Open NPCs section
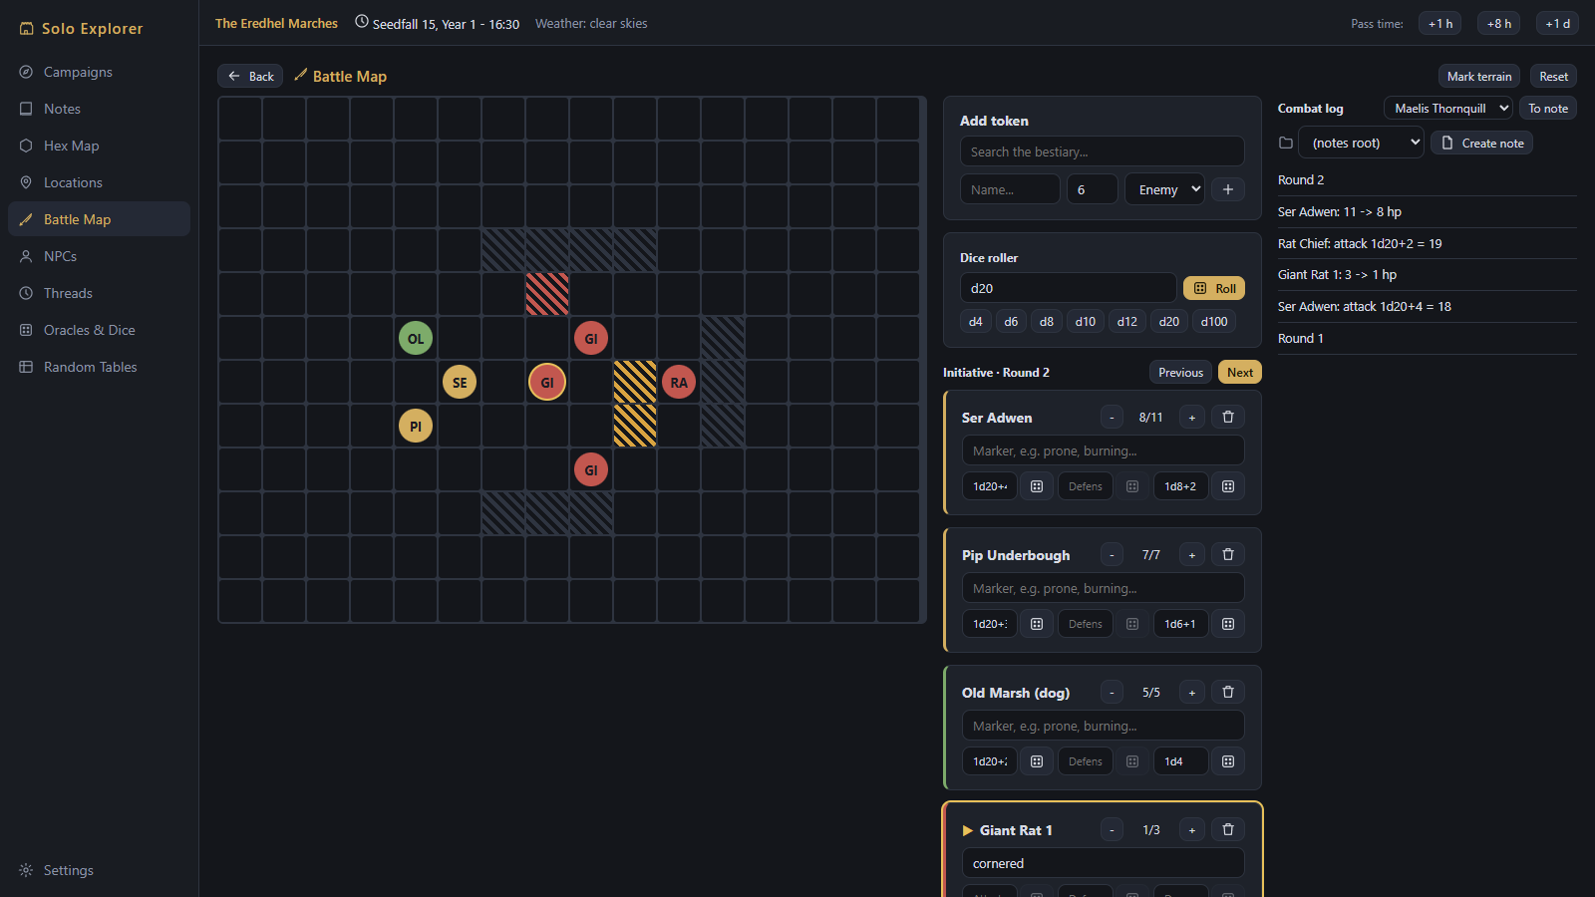1595x897 pixels. [x=99, y=256]
